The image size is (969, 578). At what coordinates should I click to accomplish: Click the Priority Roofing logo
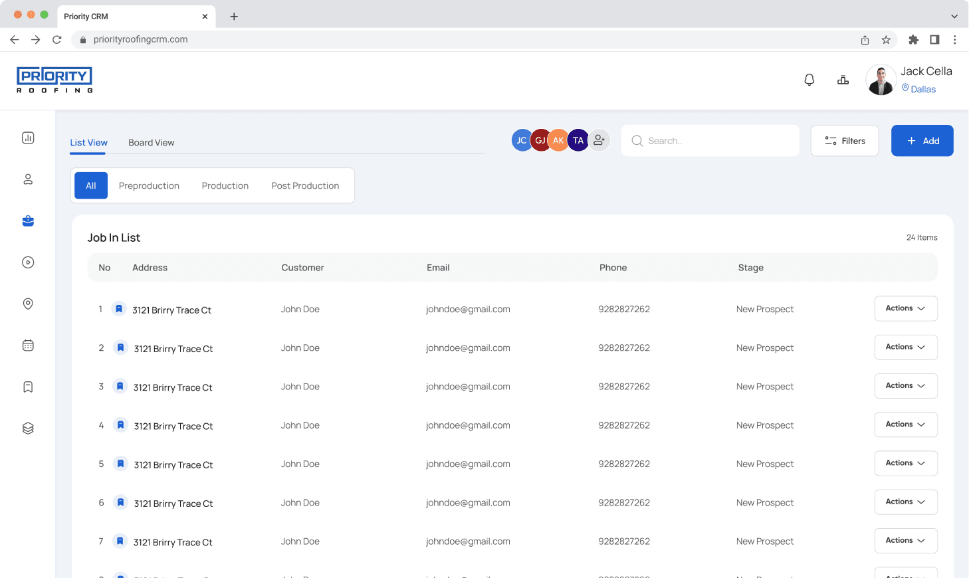point(54,80)
